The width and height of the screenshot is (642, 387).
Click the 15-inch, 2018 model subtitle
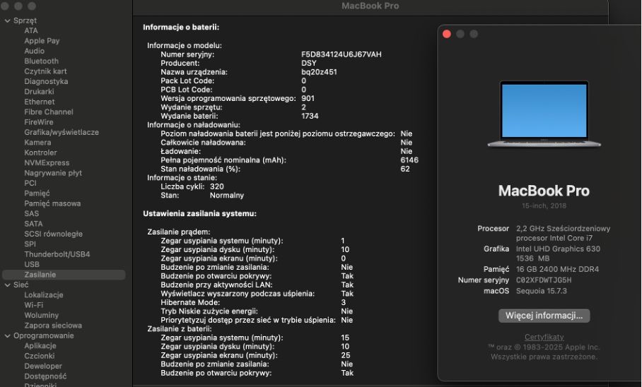click(544, 206)
